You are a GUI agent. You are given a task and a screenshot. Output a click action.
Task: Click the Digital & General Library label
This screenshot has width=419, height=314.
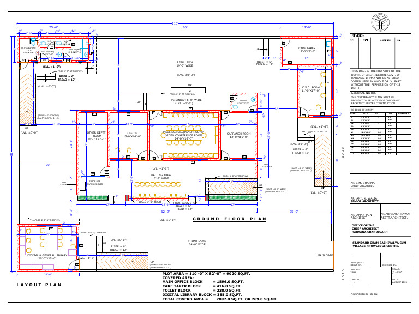point(47,257)
